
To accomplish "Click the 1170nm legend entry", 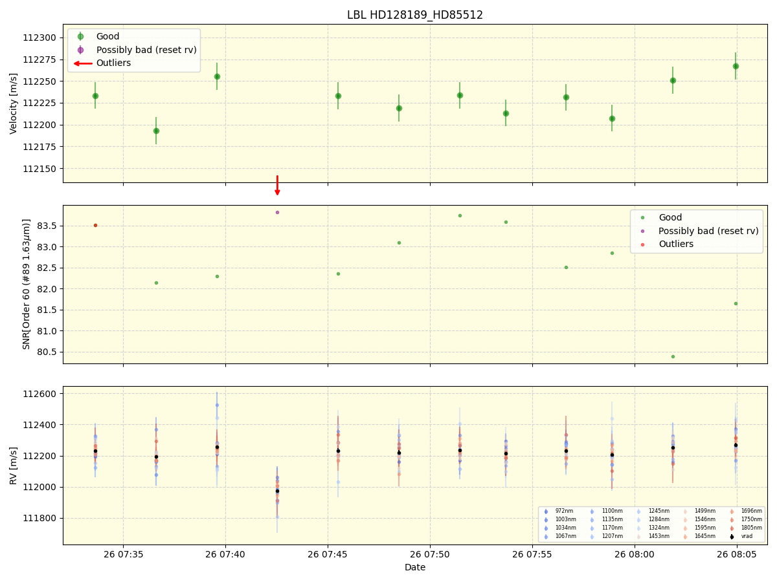I will [x=605, y=528].
